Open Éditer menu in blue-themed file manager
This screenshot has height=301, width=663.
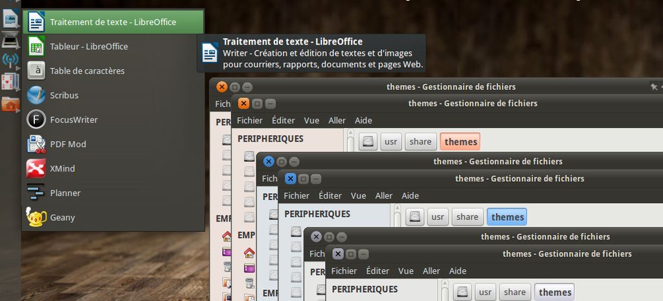coord(330,195)
